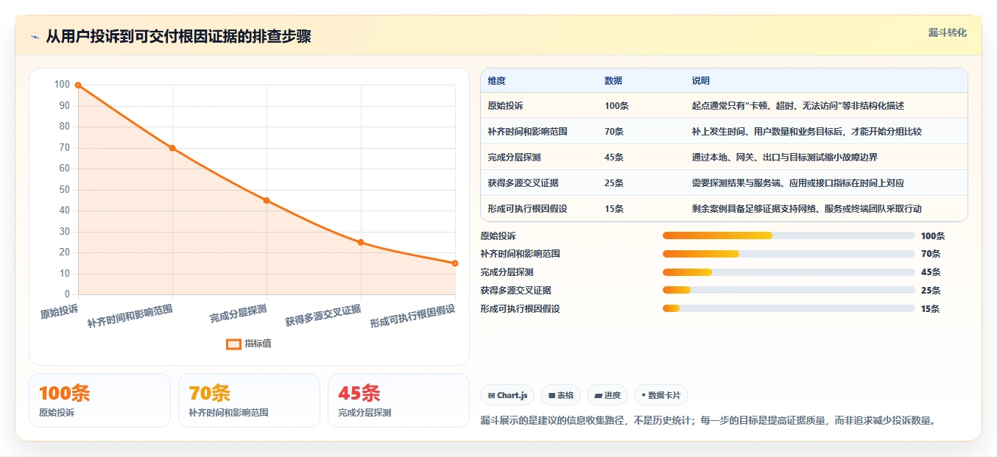Open the 100条 原始投诉 stat card
997x457 pixels.
click(x=99, y=400)
